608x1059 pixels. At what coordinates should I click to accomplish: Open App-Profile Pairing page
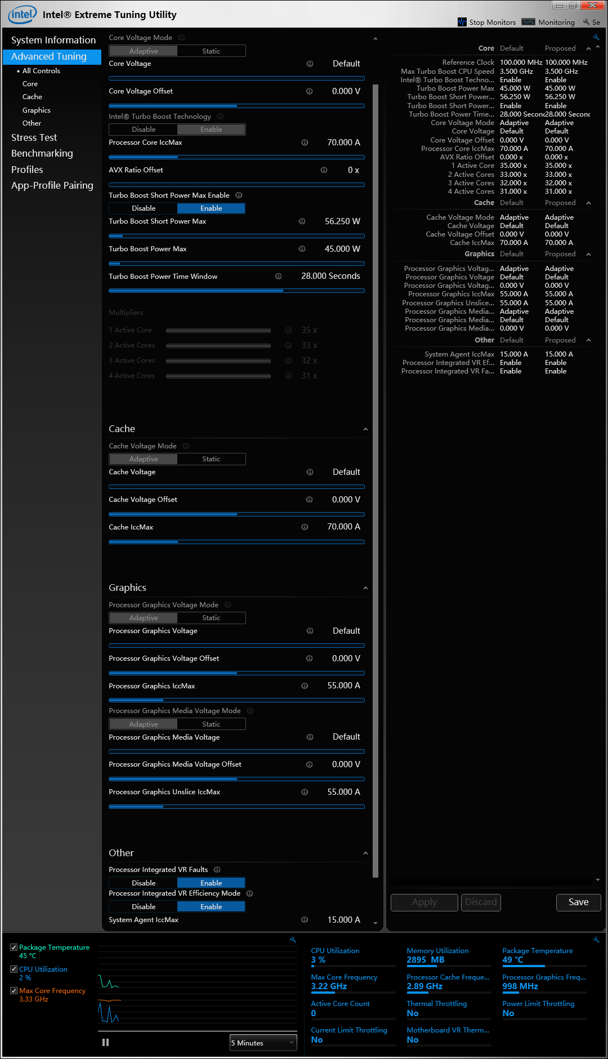pos(52,185)
